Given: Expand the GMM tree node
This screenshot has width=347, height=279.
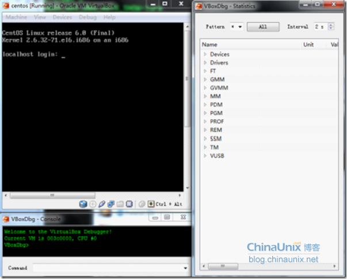Looking at the screenshot, I should (x=205, y=80).
